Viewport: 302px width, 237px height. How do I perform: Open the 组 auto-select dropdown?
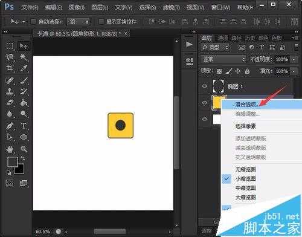79,21
